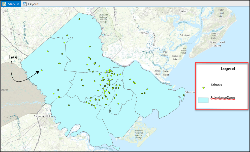Close the Map tab
250x152 pixels.
tap(18, 4)
